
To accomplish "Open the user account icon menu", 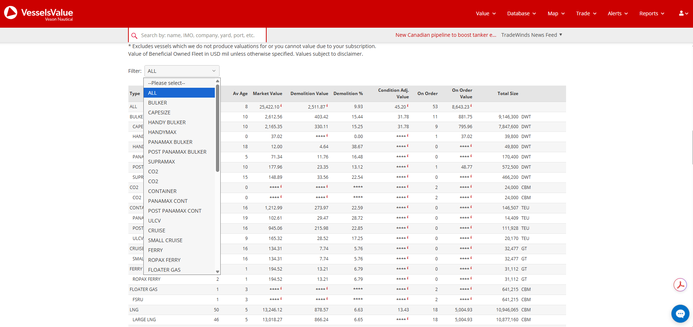I will click(x=684, y=13).
